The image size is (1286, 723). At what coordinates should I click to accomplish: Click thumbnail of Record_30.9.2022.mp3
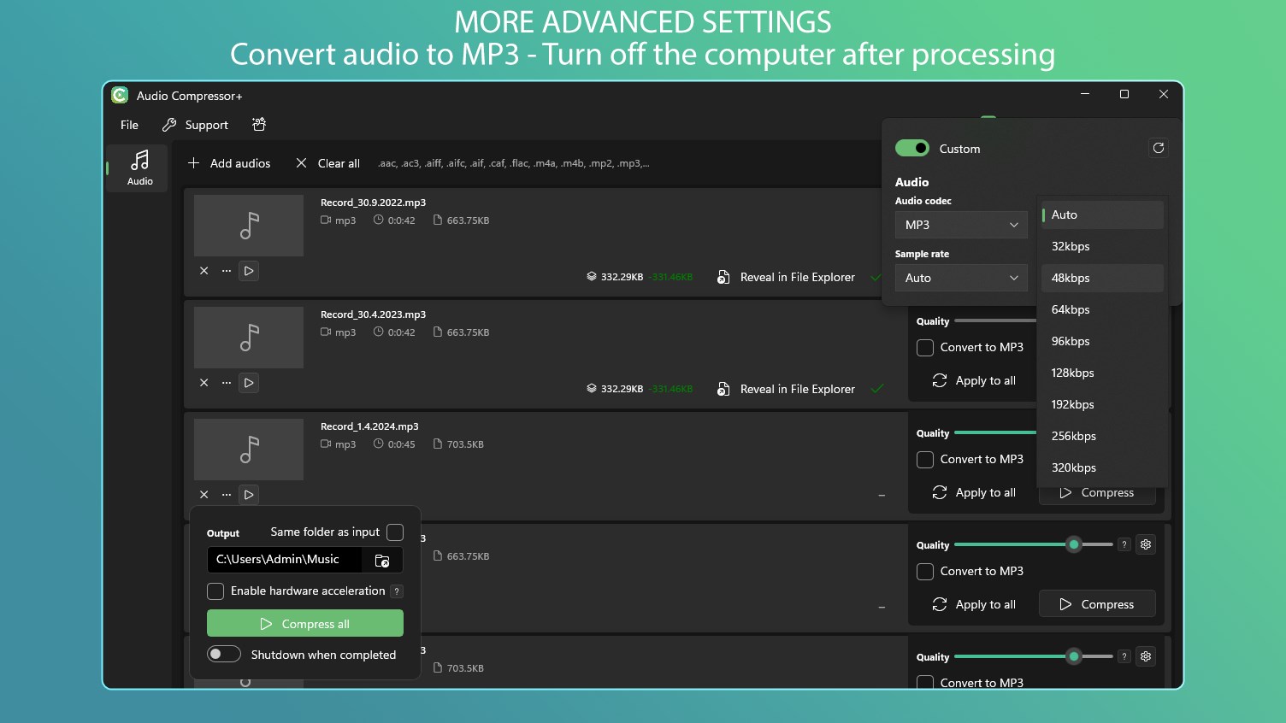tap(249, 226)
